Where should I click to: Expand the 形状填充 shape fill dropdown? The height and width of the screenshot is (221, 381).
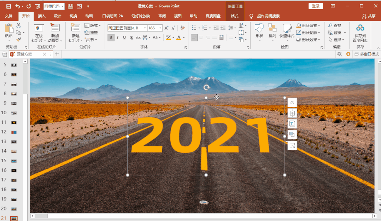320,25
